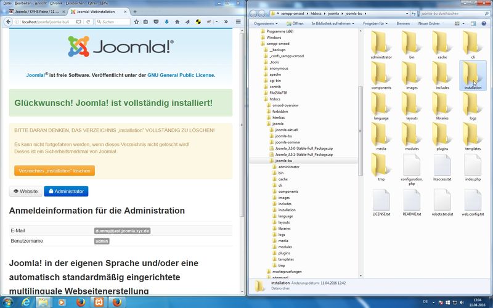Screen dimensions: 493x308
Task: Bookmark this page with the star icon
Action: (136, 22)
